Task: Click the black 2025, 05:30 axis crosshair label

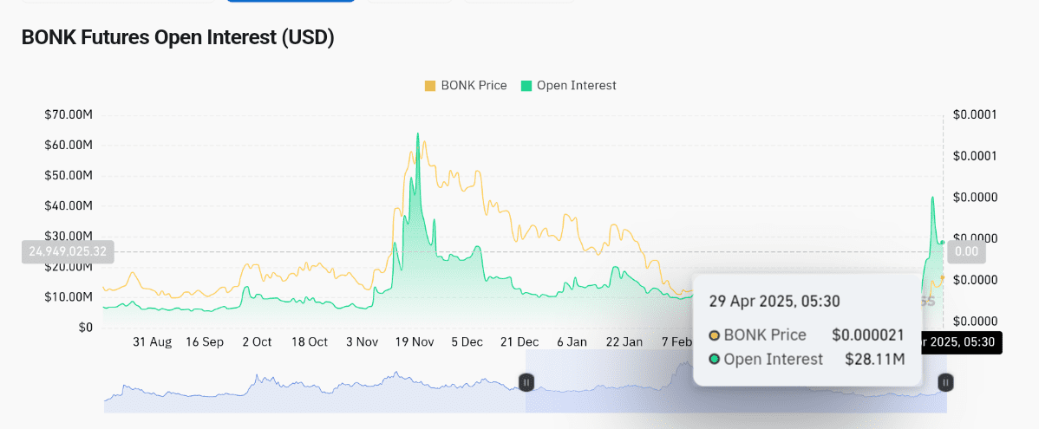Action: [x=962, y=342]
